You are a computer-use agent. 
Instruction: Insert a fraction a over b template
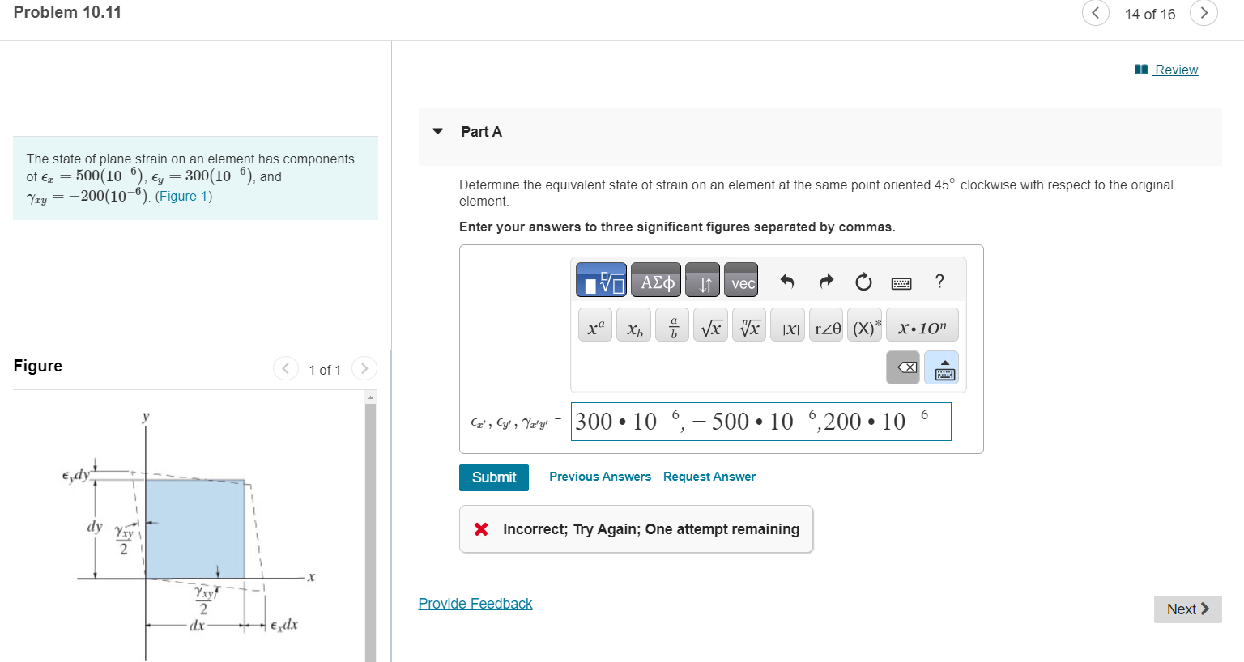[672, 325]
